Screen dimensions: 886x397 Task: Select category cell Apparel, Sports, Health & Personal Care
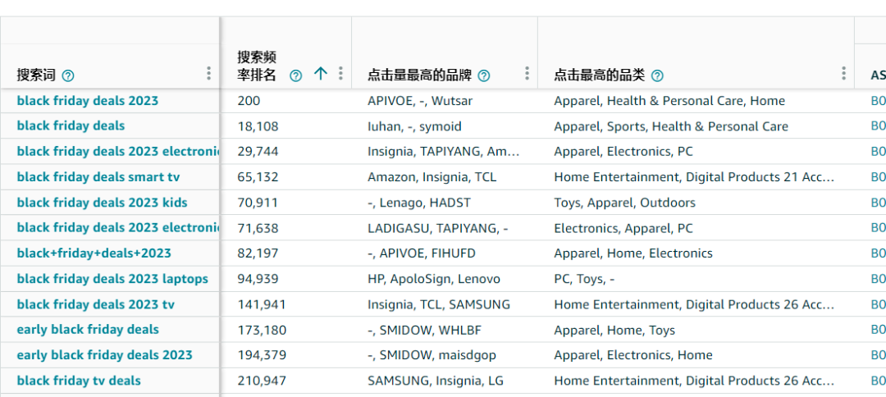click(671, 126)
